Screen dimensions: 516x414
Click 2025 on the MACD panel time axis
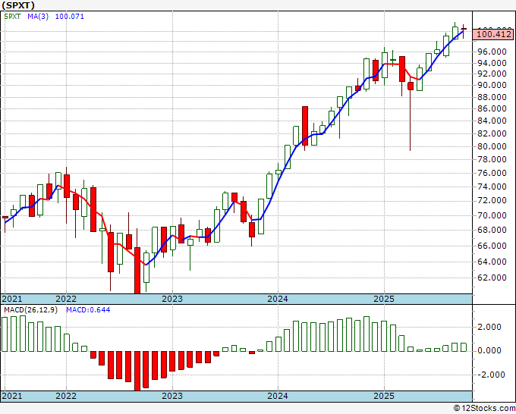[384, 396]
